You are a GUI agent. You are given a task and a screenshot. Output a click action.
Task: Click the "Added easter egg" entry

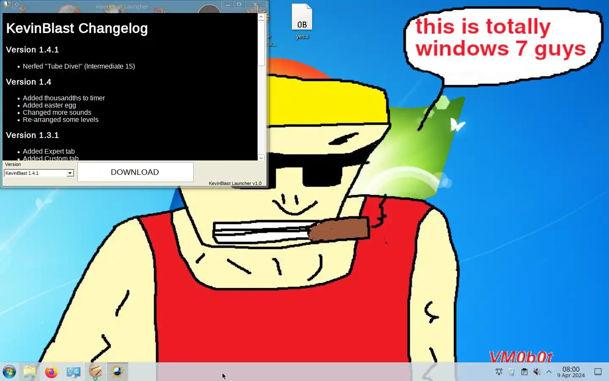coord(49,105)
